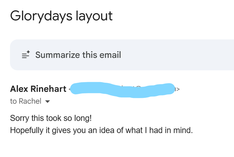Click the closing angle bracket after sender address

click(x=178, y=89)
